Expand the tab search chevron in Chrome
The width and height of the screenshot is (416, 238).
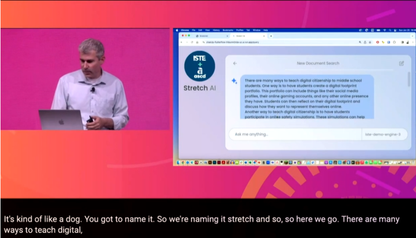(x=412, y=36)
